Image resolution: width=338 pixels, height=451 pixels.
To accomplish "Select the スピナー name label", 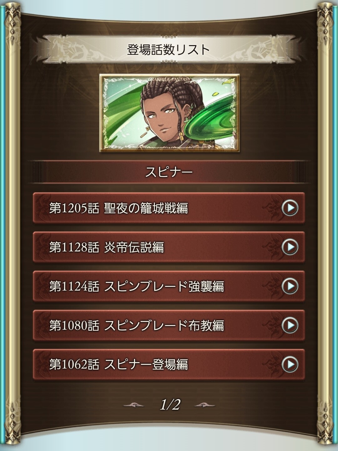I will [169, 172].
